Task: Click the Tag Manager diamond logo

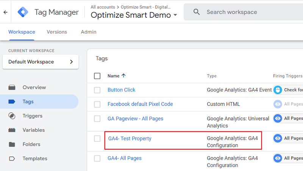Action: (x=23, y=12)
